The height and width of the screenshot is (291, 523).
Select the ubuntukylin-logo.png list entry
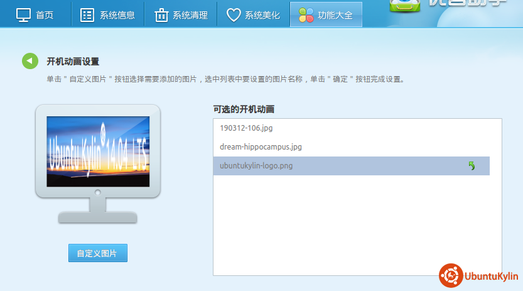(256, 166)
